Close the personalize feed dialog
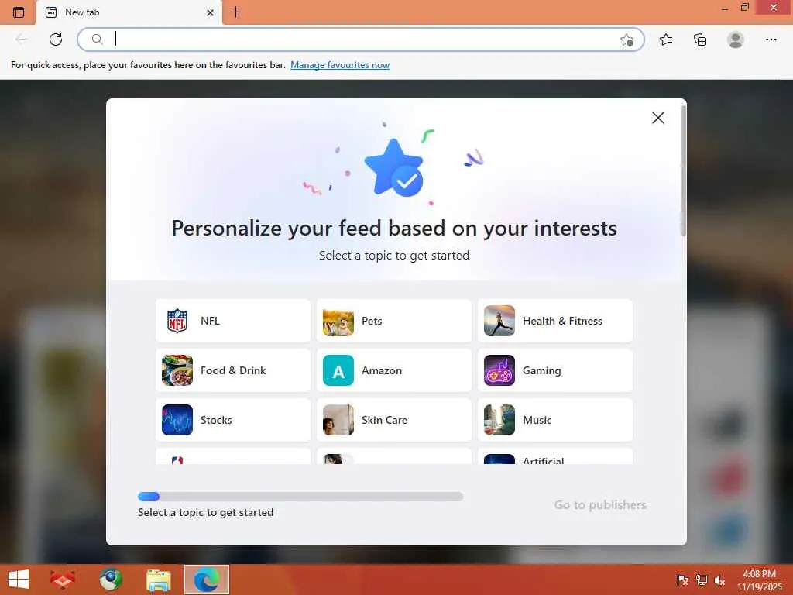Screen dimensions: 793x595 click(658, 118)
